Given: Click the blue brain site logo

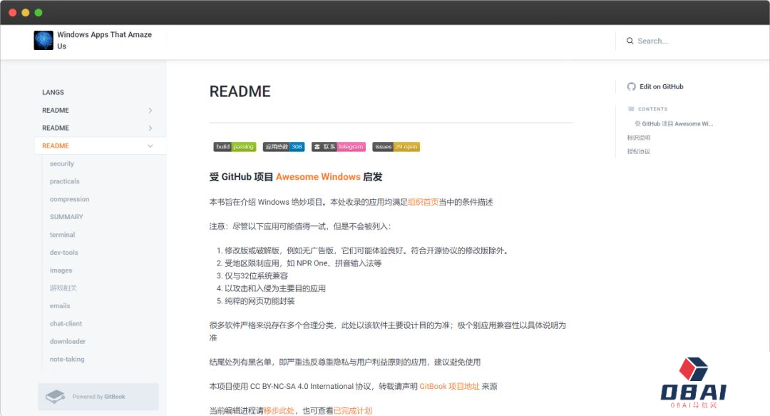Looking at the screenshot, I should coord(43,41).
